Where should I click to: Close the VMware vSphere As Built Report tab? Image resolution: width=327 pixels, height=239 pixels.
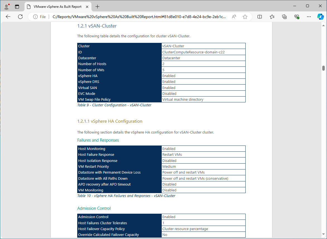tap(87, 7)
